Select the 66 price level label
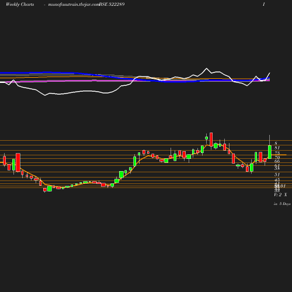292x292 pixels. click(x=277, y=161)
